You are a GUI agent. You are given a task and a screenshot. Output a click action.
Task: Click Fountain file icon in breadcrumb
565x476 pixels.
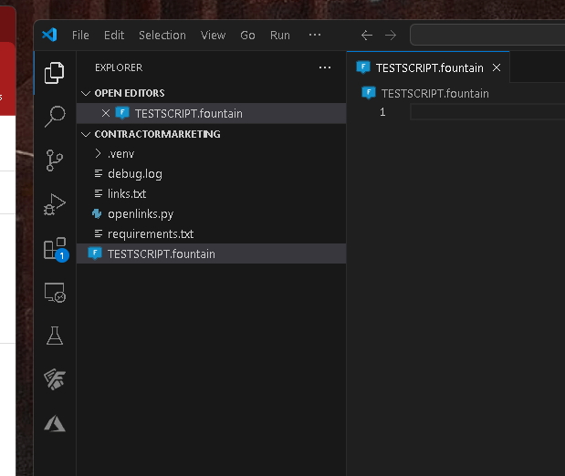[x=369, y=93]
